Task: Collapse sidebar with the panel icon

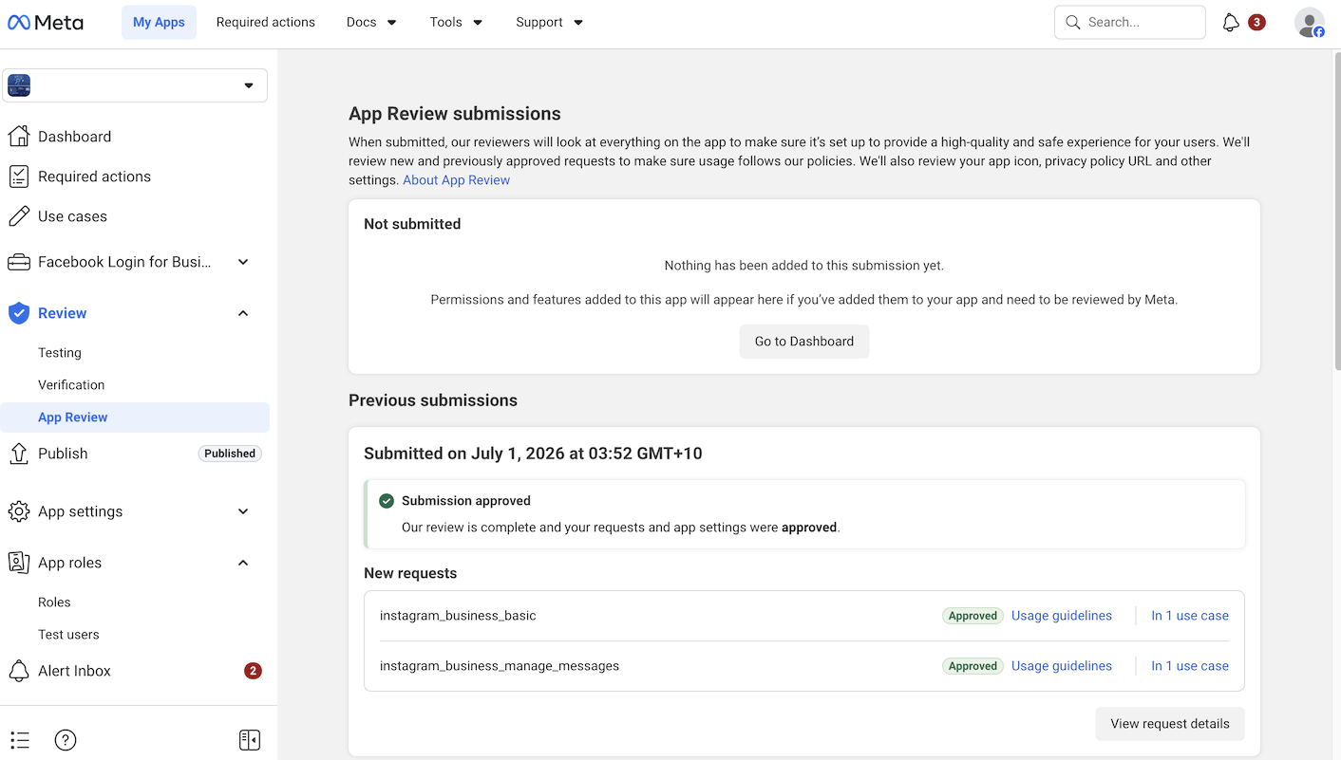Action: [x=250, y=740]
